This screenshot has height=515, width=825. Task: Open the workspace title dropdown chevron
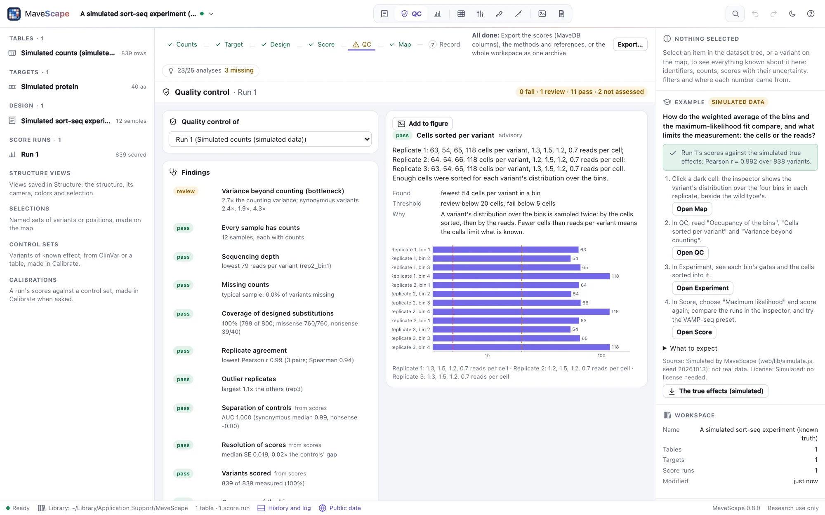point(211,14)
